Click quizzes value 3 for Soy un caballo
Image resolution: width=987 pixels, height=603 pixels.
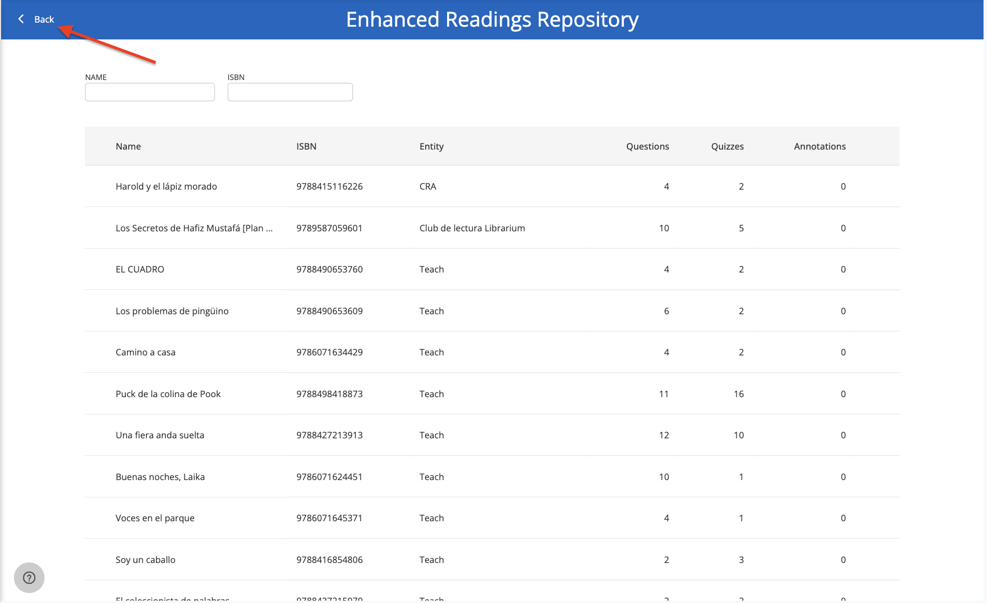click(x=741, y=560)
